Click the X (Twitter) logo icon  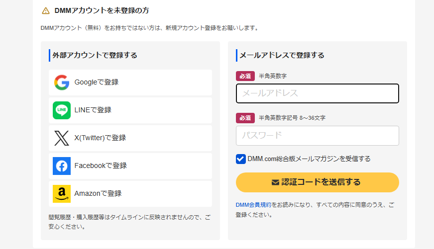point(62,138)
